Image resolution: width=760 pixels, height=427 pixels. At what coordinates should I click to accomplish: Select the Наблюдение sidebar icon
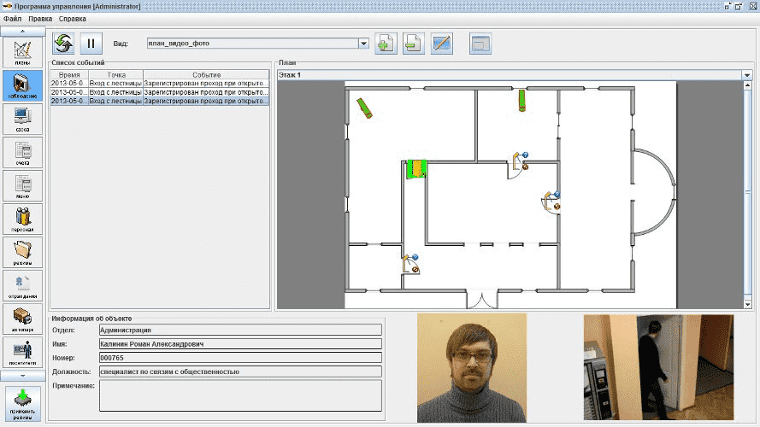(x=23, y=86)
